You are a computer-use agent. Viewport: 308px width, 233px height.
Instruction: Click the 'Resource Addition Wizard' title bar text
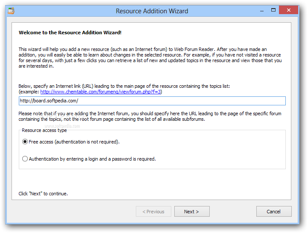[152, 11]
